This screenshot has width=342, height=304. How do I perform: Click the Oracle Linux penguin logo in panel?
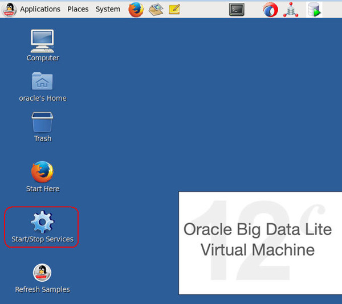click(x=9, y=10)
